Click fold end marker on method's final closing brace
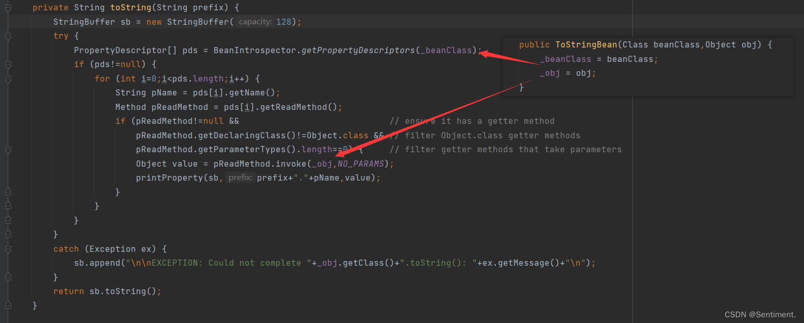 click(8, 305)
